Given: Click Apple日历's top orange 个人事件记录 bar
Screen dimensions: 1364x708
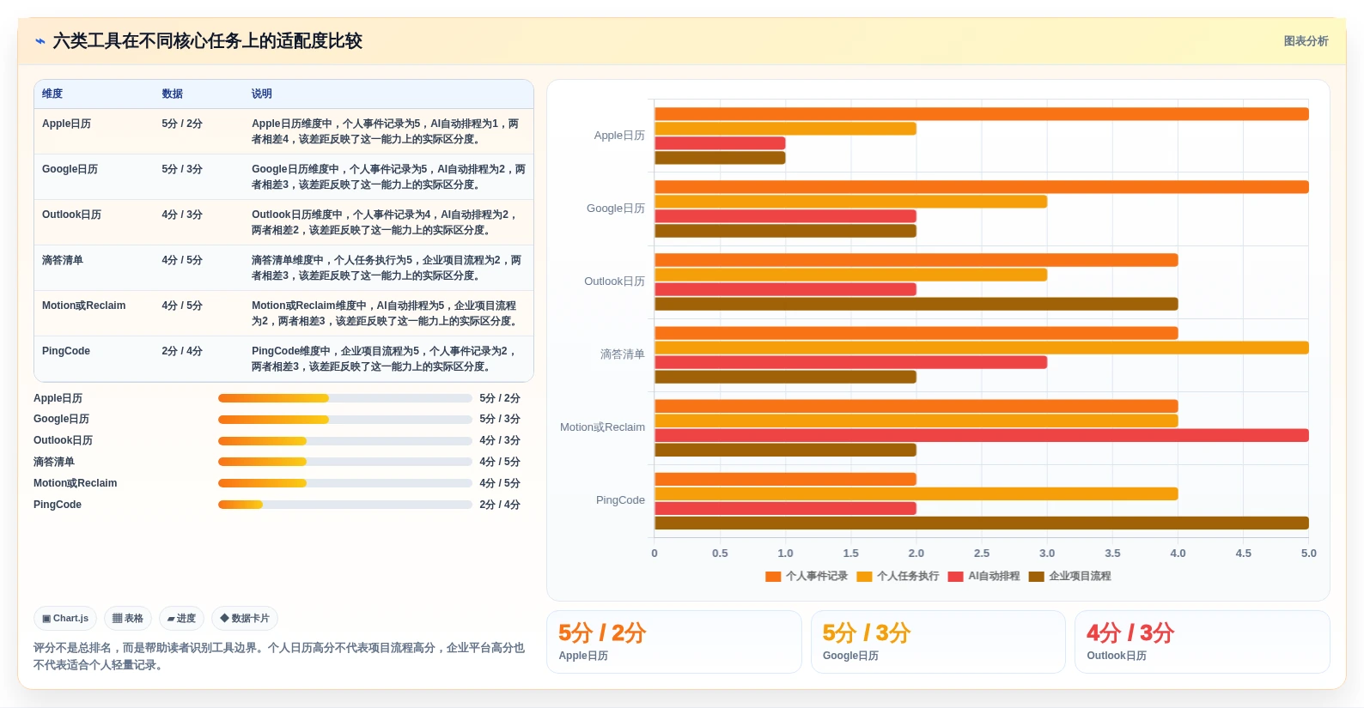Looking at the screenshot, I should click(x=982, y=114).
